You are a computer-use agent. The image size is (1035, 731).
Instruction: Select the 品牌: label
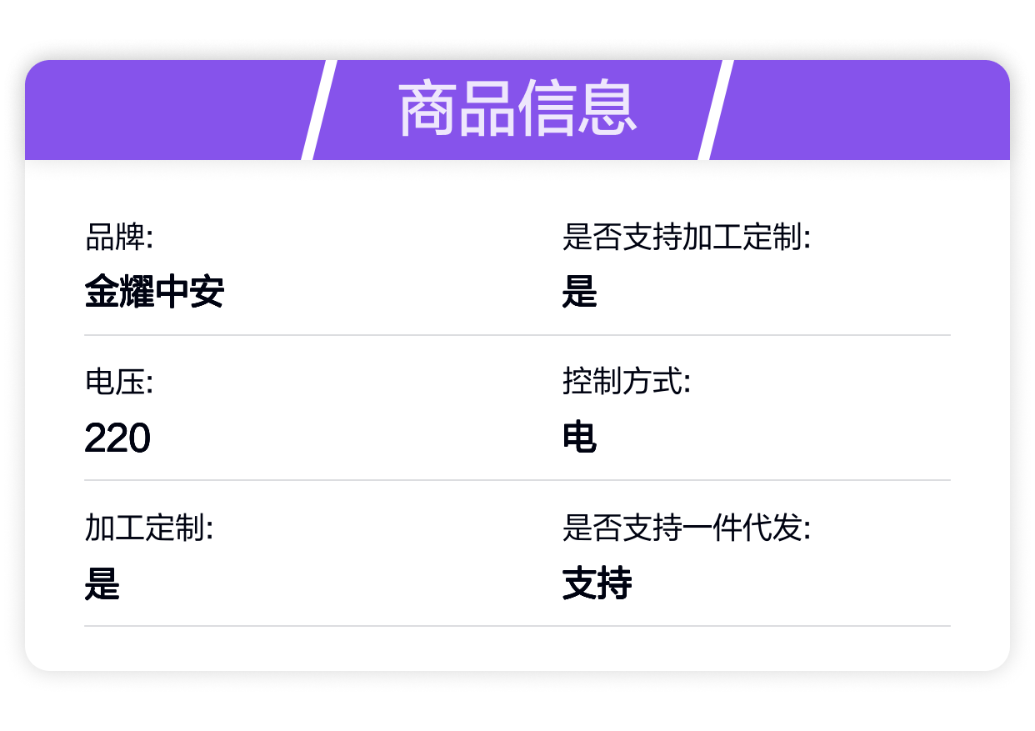(x=119, y=238)
